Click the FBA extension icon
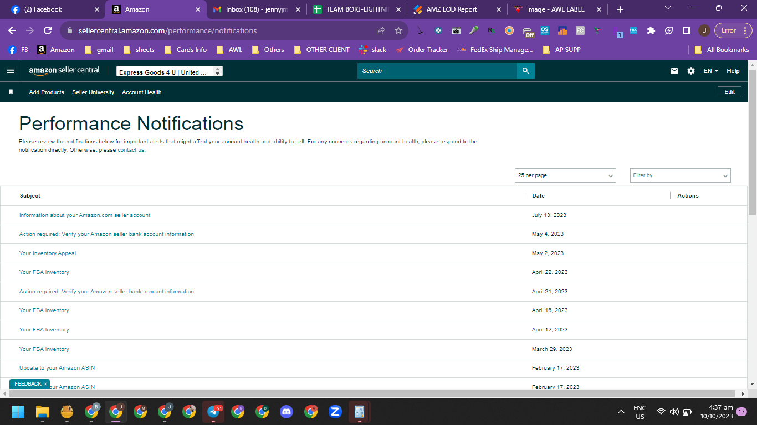This screenshot has height=425, width=757. click(x=633, y=30)
